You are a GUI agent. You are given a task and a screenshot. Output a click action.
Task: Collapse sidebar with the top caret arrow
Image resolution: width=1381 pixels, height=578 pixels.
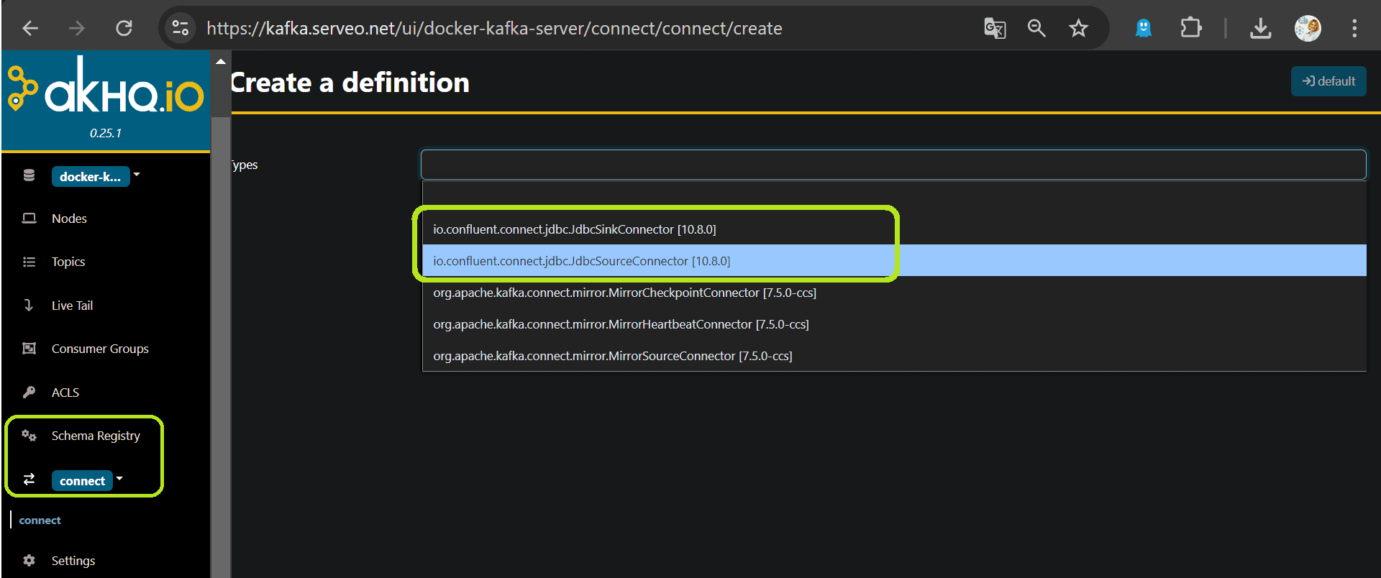[x=221, y=62]
